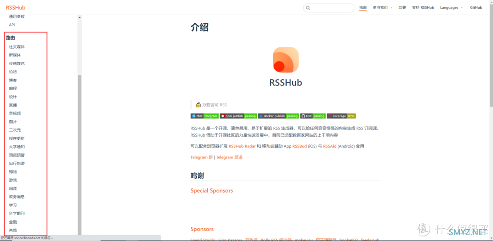The image size is (493, 241).
Task: Click the 介绍 page heading
Action: (199, 27)
